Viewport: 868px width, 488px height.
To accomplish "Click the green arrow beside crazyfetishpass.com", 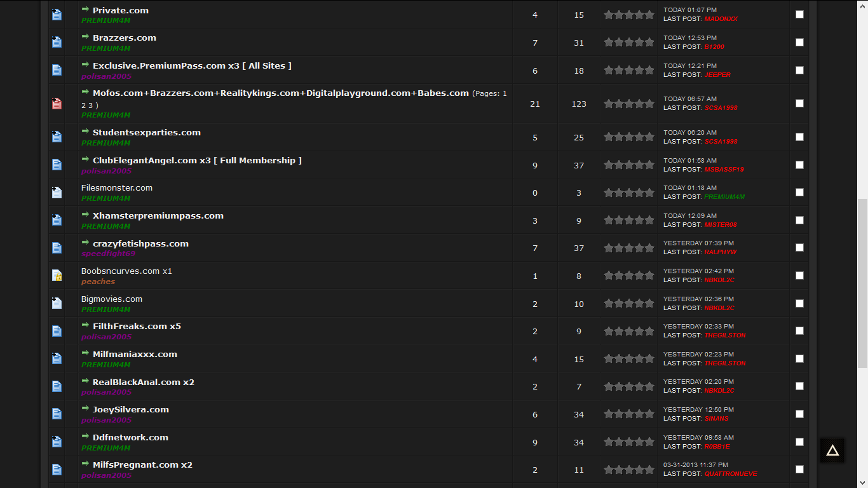I will click(85, 243).
